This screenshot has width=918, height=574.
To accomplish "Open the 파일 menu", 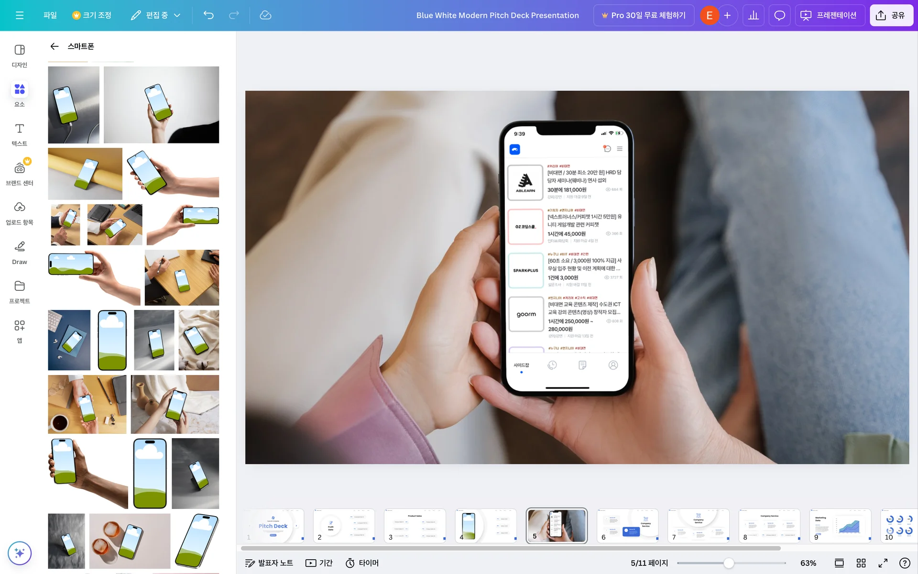I will click(50, 15).
